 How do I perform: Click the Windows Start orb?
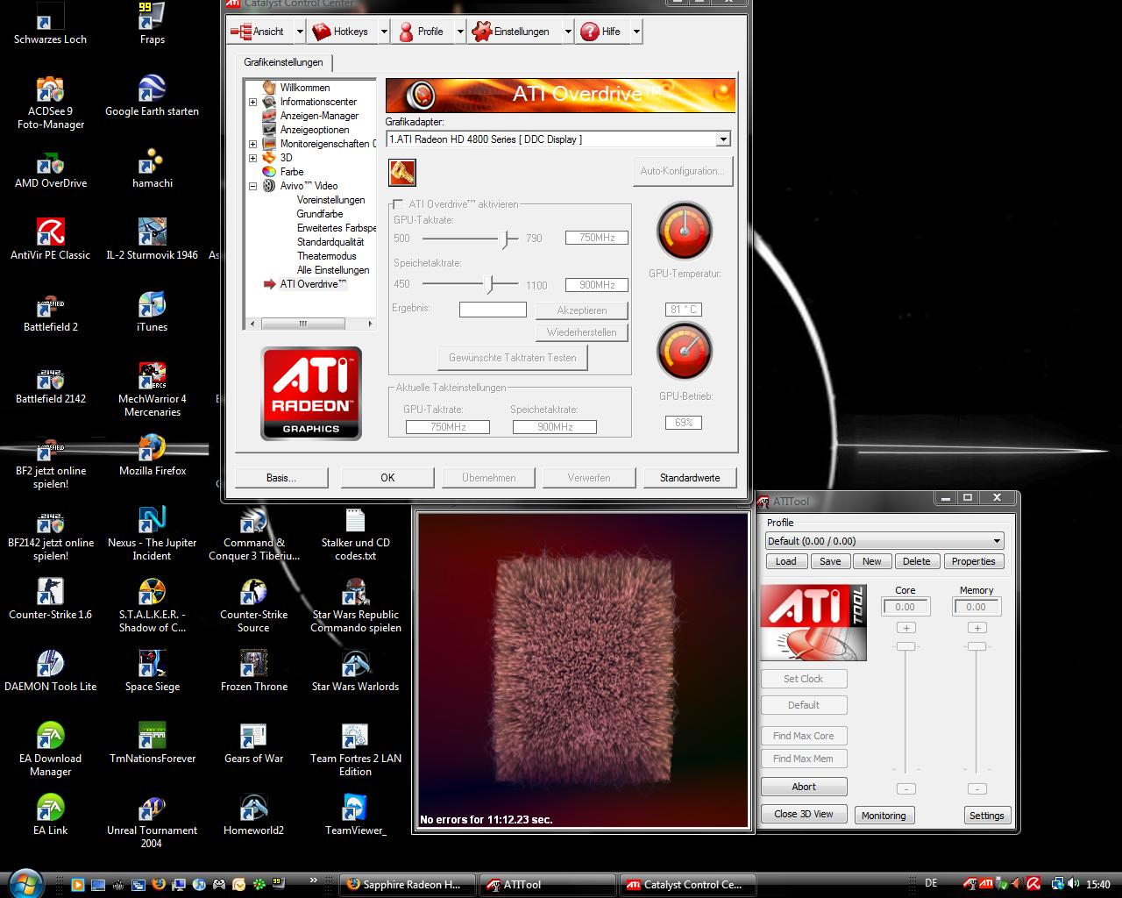tap(25, 882)
